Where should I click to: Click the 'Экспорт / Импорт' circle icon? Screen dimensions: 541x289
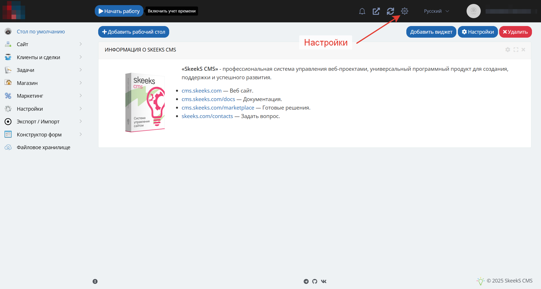click(x=8, y=121)
